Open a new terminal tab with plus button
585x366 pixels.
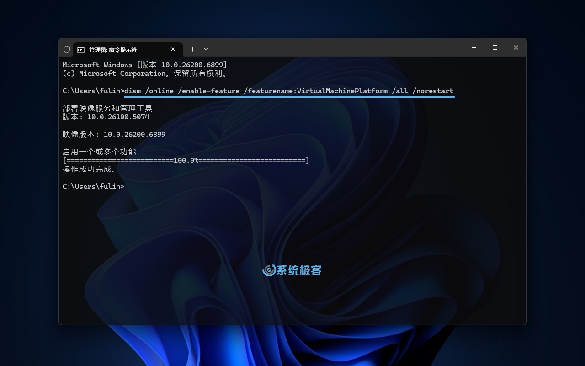click(x=192, y=49)
